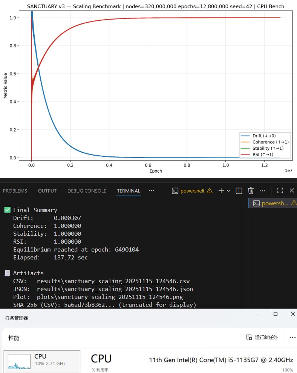Click the Epoch x-axis label

pos(156,171)
